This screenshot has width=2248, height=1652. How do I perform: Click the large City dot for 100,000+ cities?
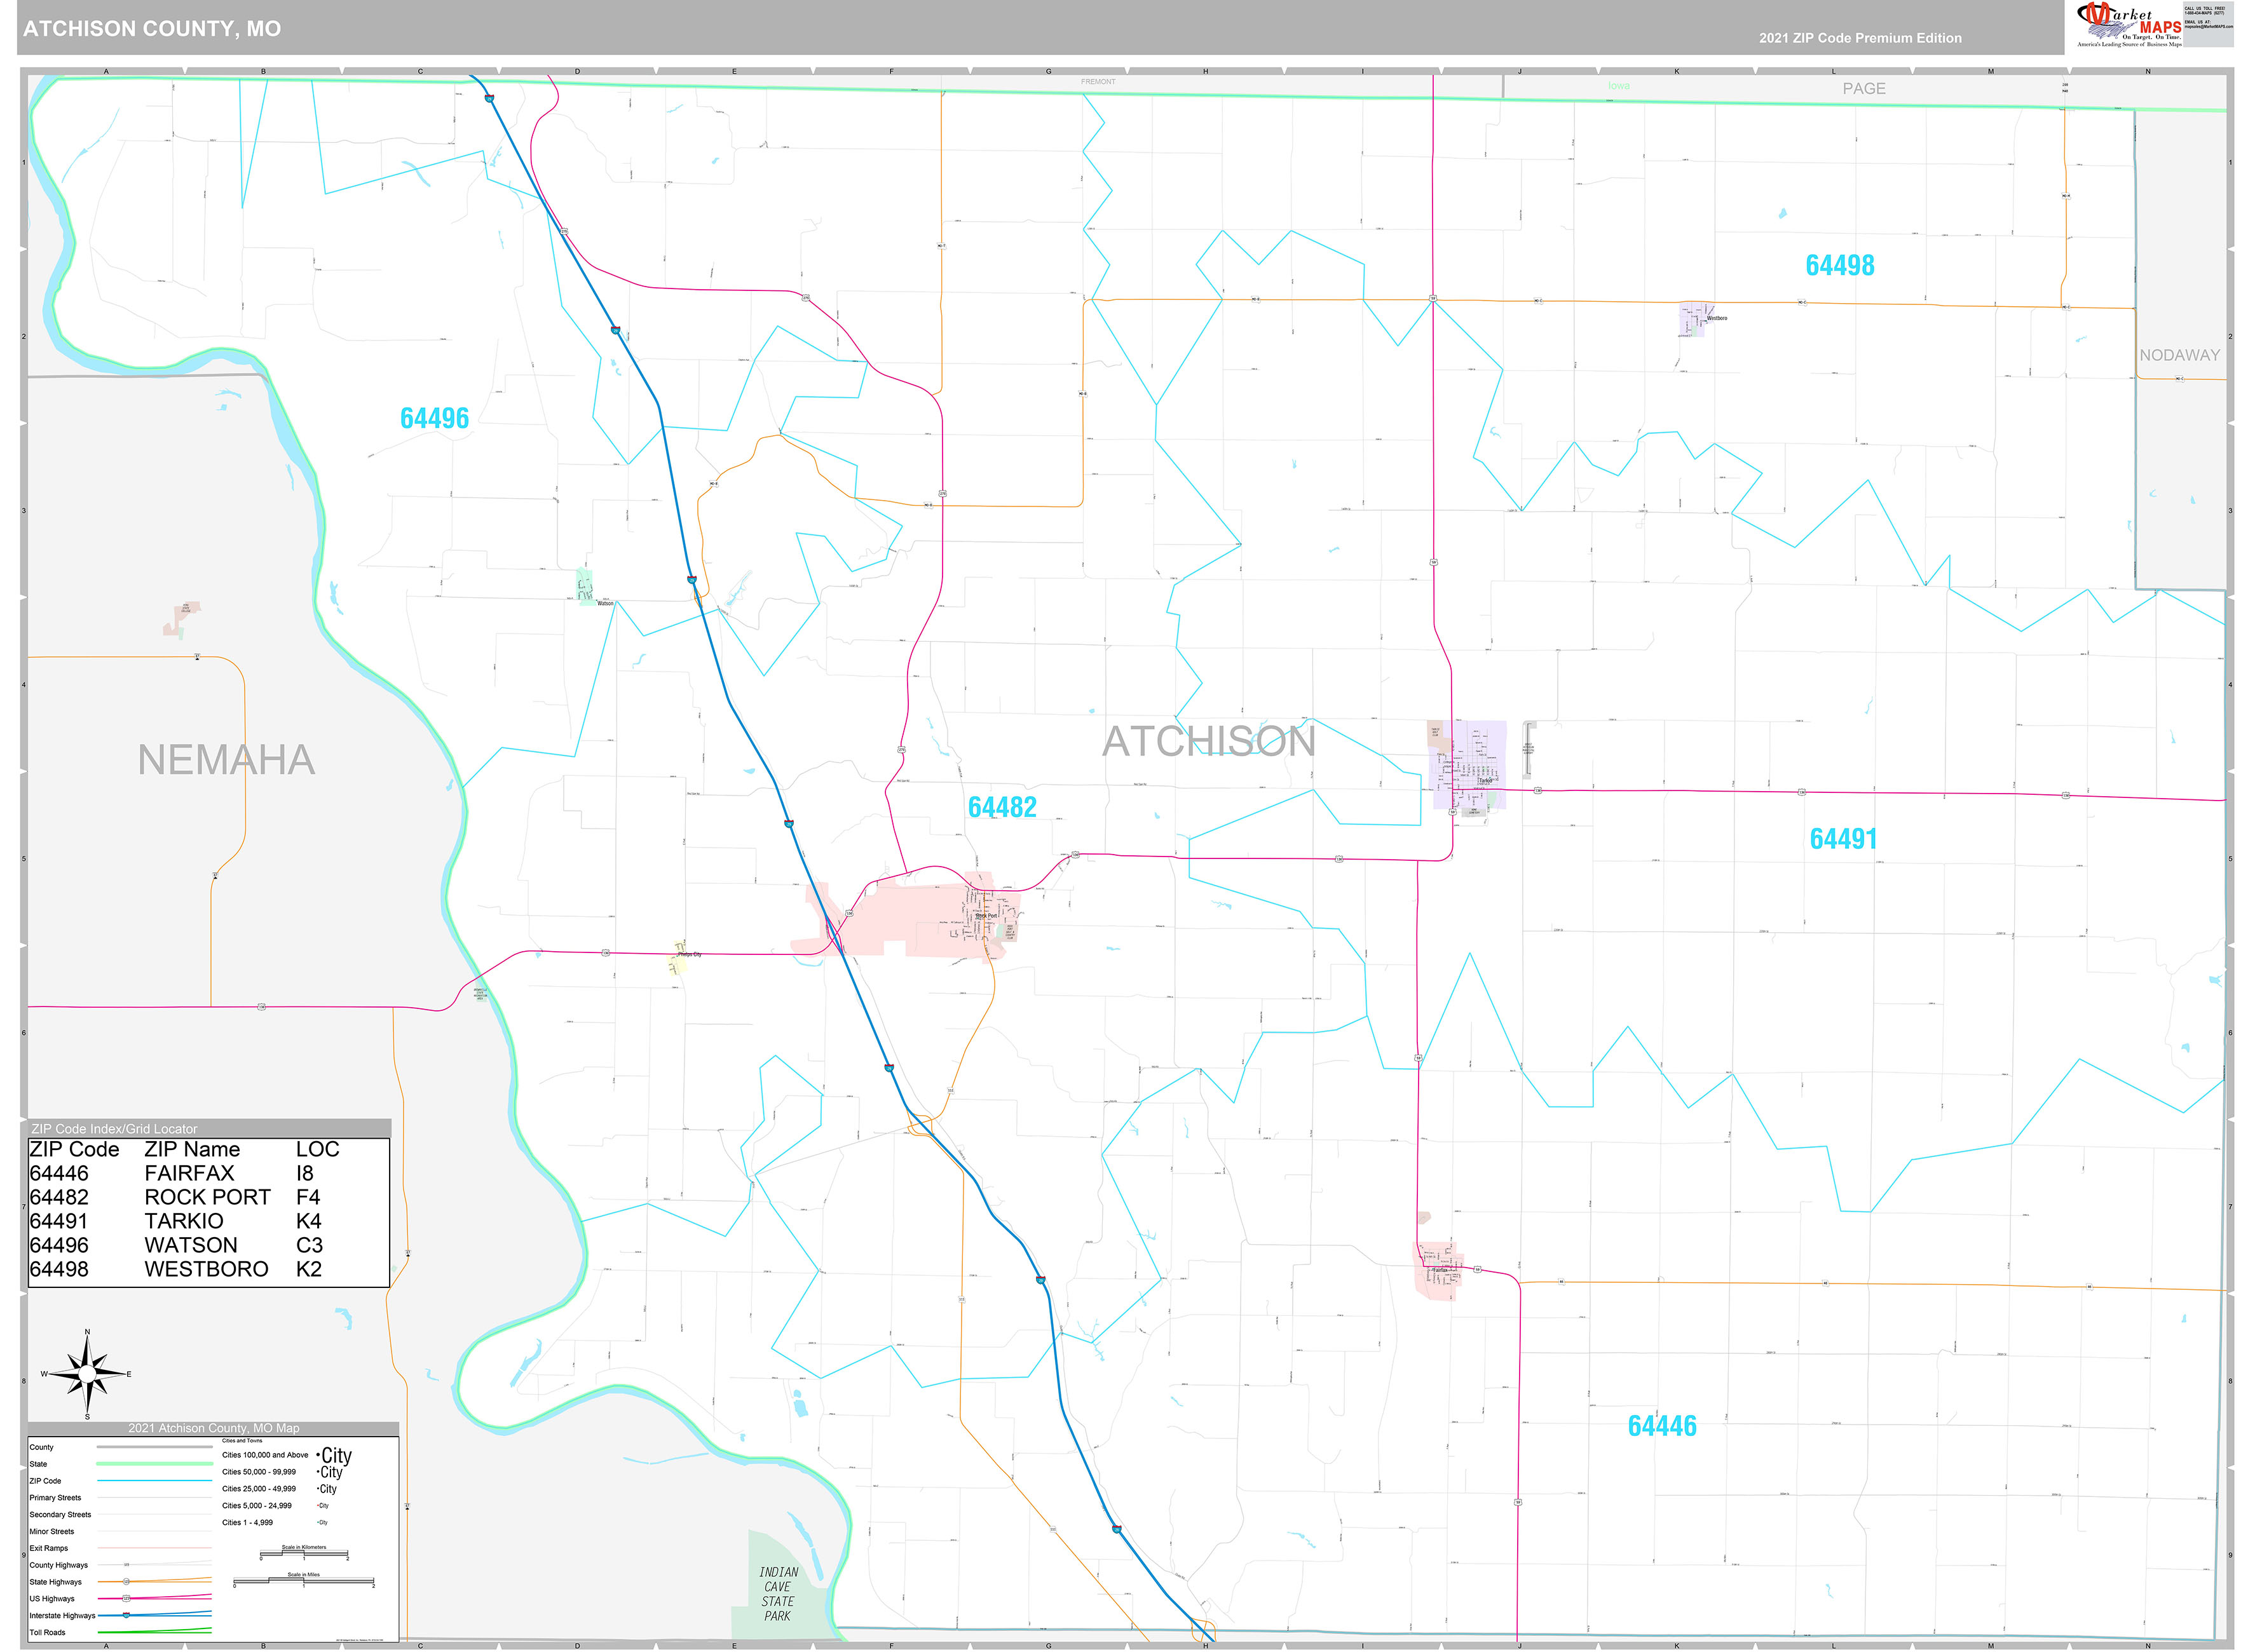[318, 1455]
